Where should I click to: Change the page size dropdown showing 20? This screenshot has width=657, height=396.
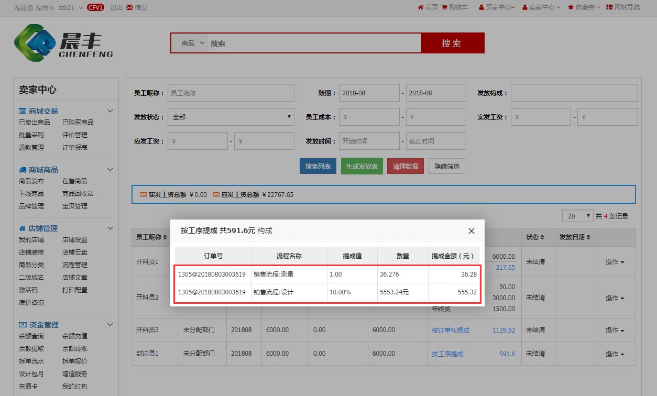[577, 216]
